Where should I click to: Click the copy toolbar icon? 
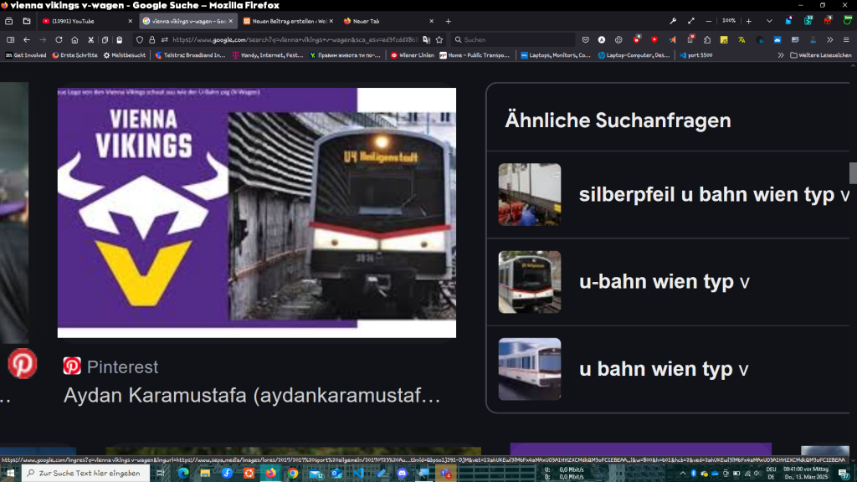tap(105, 40)
